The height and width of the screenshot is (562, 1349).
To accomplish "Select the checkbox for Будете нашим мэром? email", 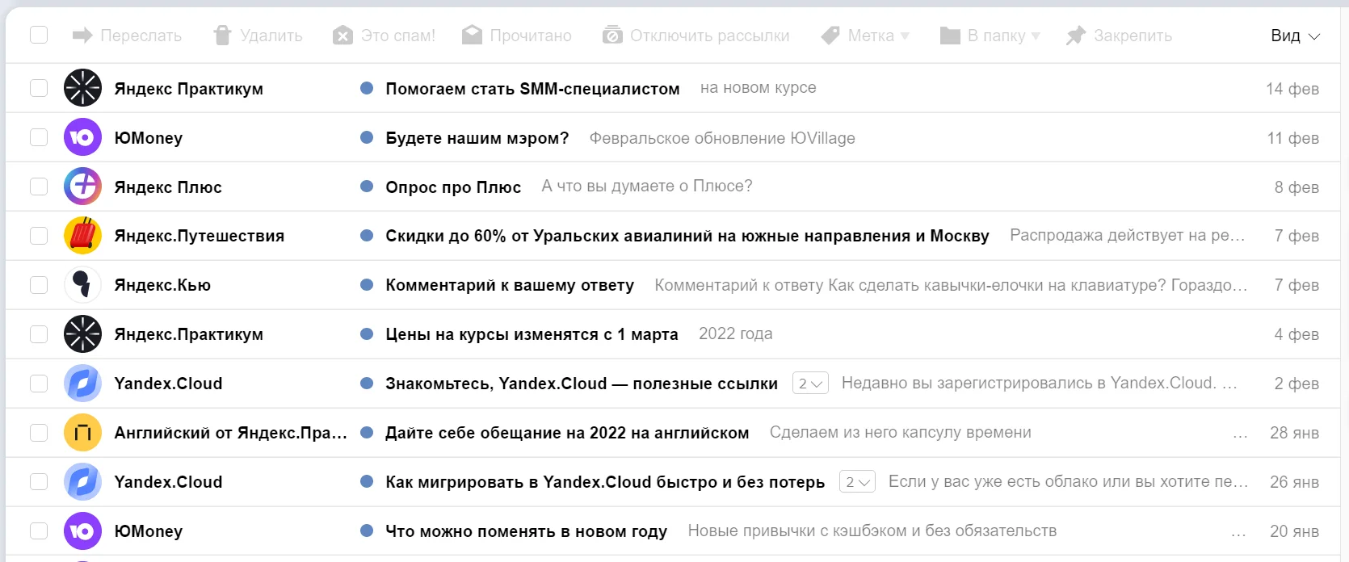I will (x=39, y=137).
